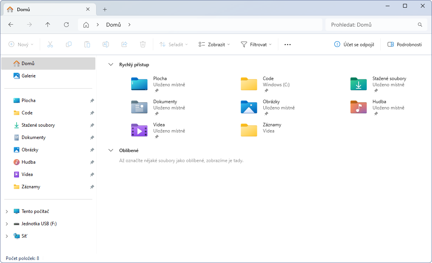Click the home icon in the address bar
Image resolution: width=432 pixels, height=263 pixels.
(85, 25)
